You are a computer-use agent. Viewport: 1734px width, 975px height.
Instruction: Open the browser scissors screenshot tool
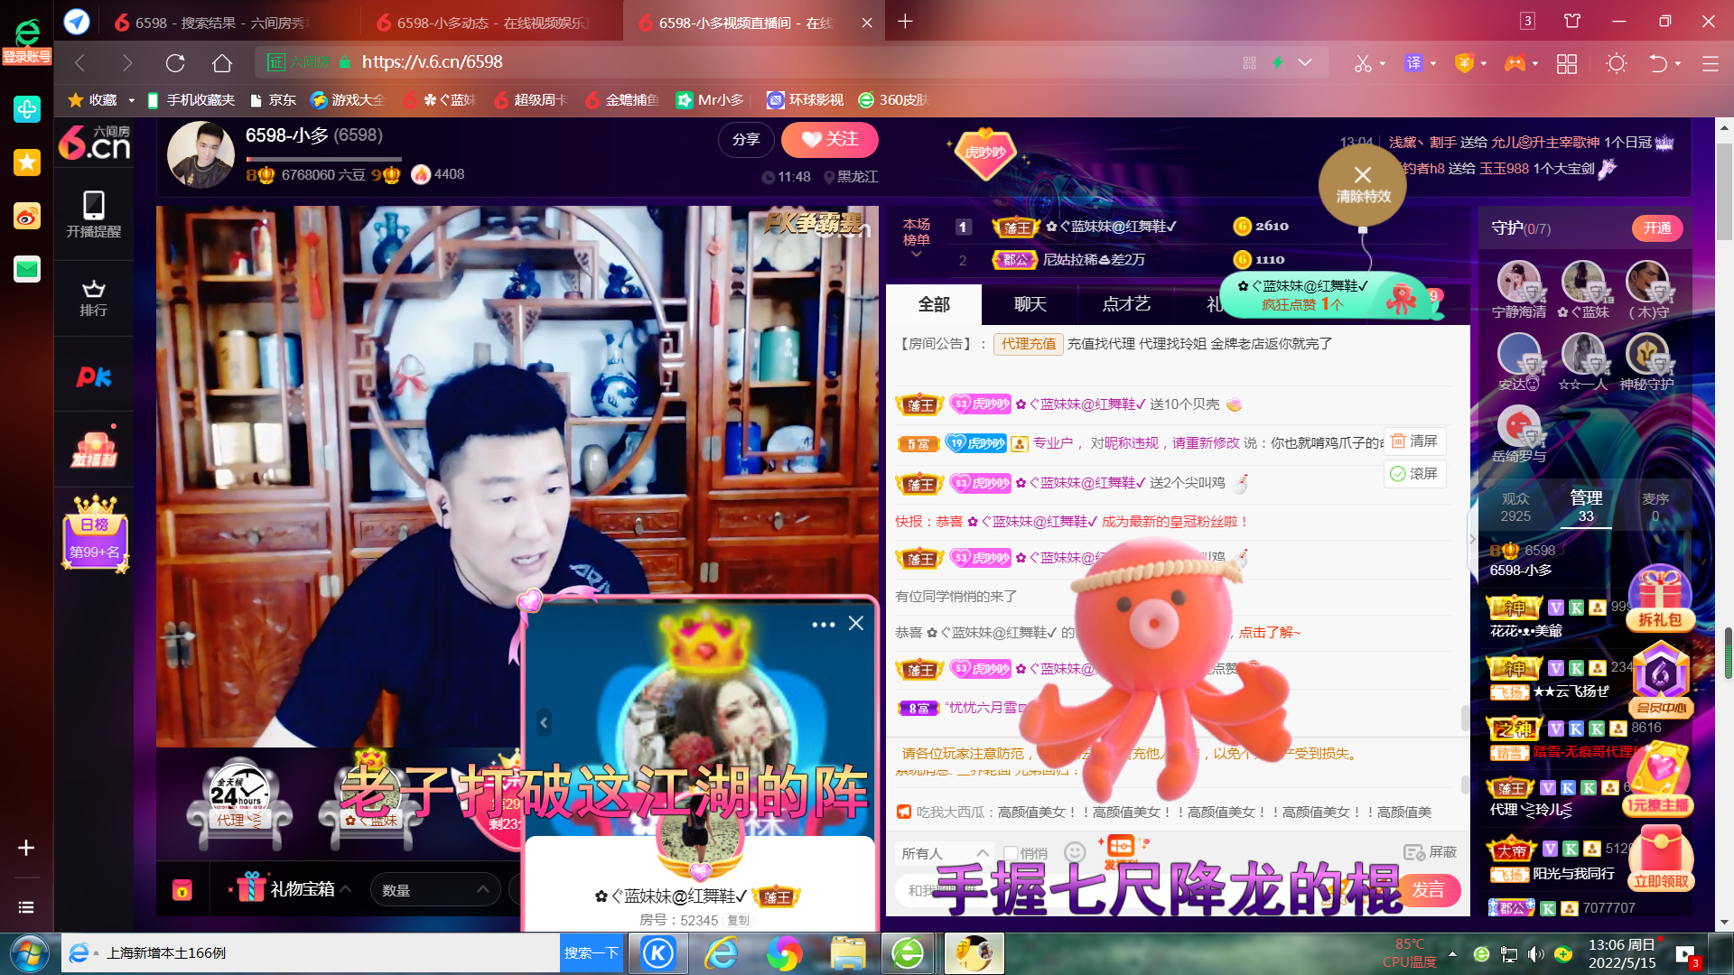[x=1363, y=63]
